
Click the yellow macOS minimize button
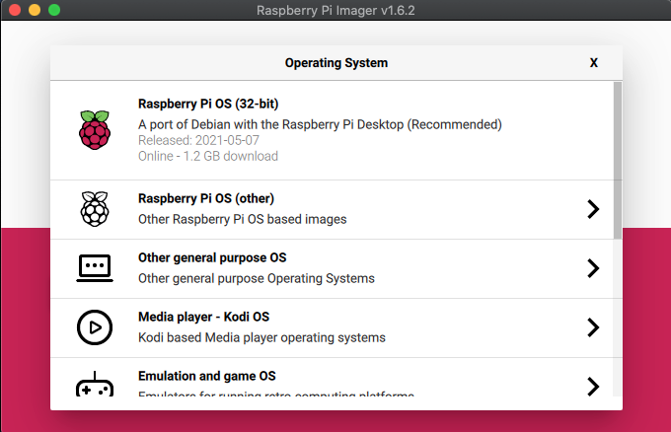coord(35,10)
